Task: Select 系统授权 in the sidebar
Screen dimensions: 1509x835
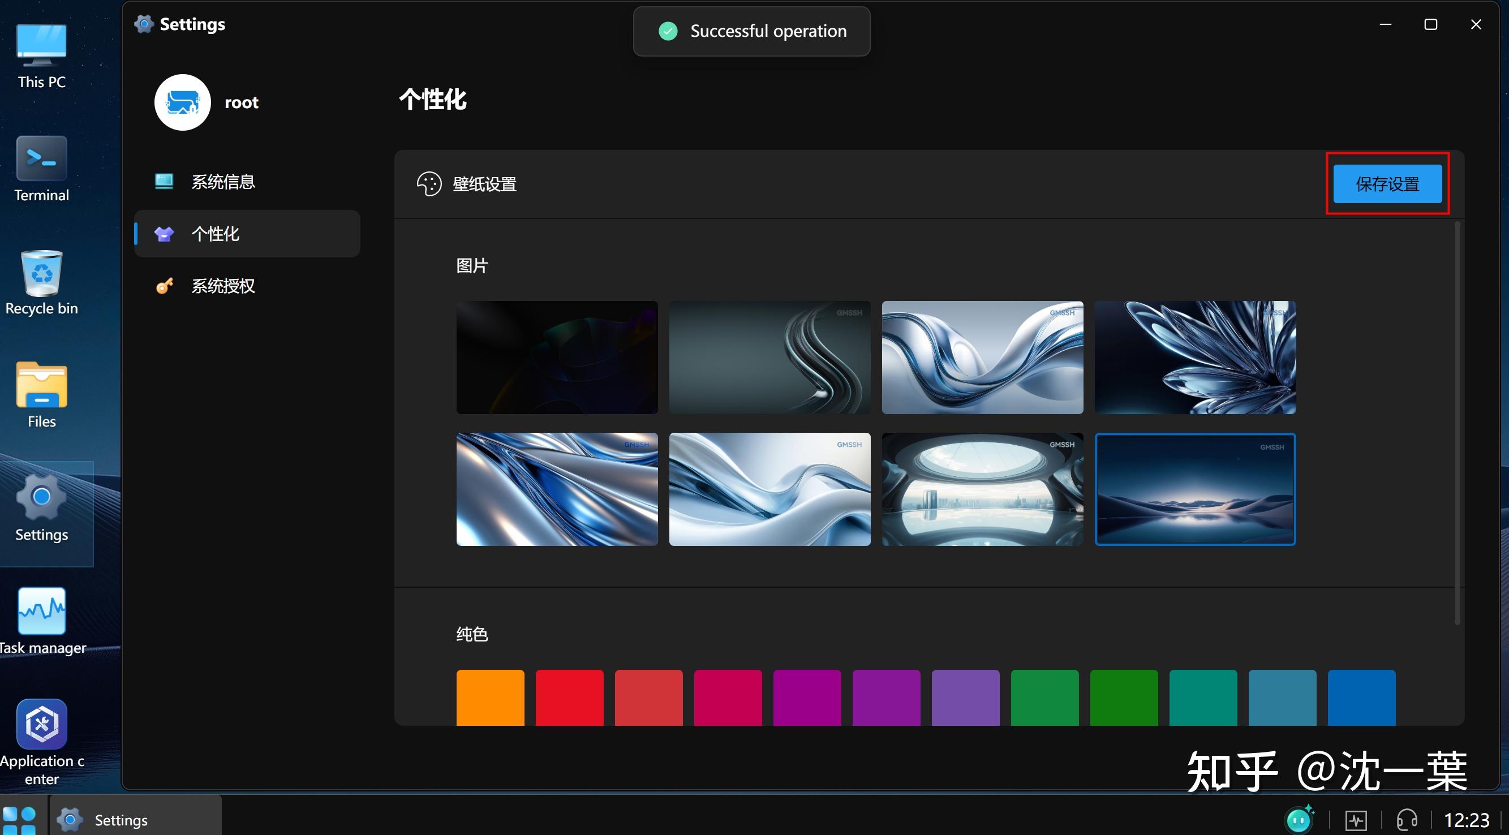Action: point(222,286)
